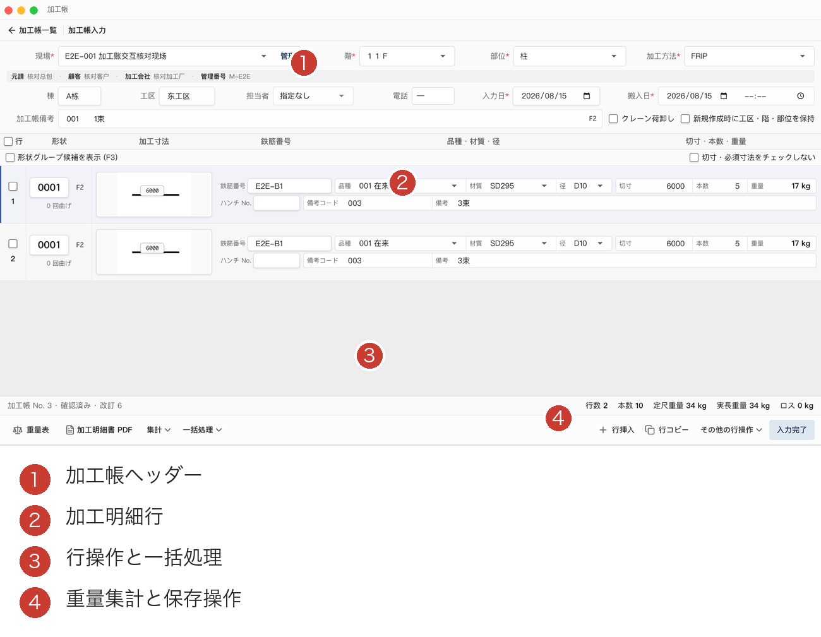This screenshot has width=821, height=637.
Task: Click 加工帳 No. 3・確認済み・改訂 6 status text
Action: pyautogui.click(x=65, y=406)
